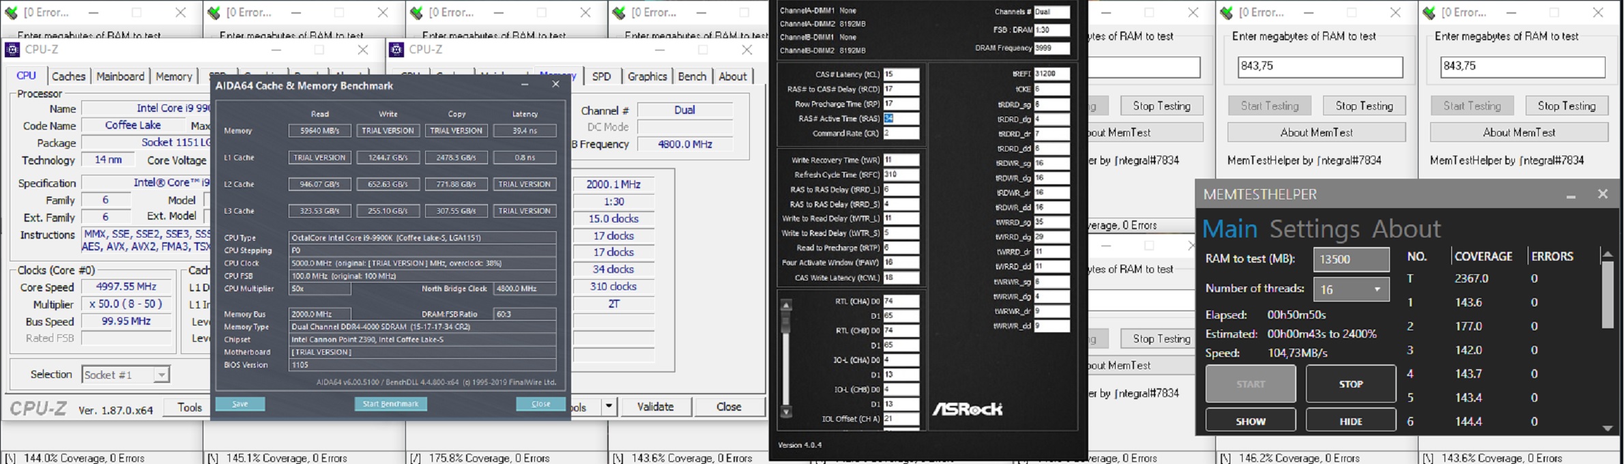Click Bus Speed value 99.95 MHz in CPU-Z
The height and width of the screenshot is (464, 1624).
pyautogui.click(x=126, y=321)
